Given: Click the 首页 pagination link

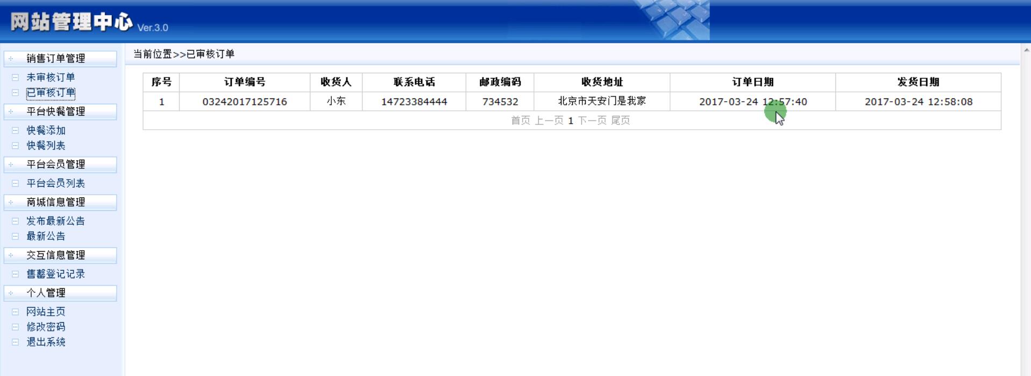Looking at the screenshot, I should [x=520, y=120].
